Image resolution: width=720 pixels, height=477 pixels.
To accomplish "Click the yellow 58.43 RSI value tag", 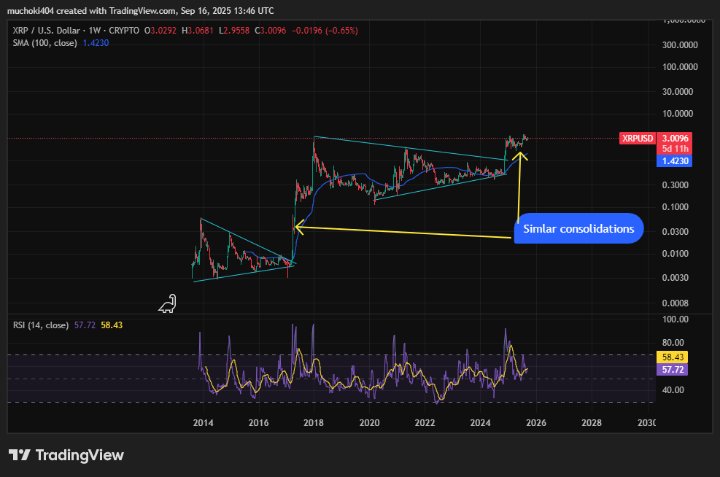I will (673, 357).
